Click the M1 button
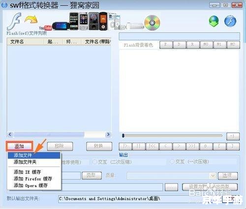246x209 pixels. pyautogui.click(x=220, y=45)
